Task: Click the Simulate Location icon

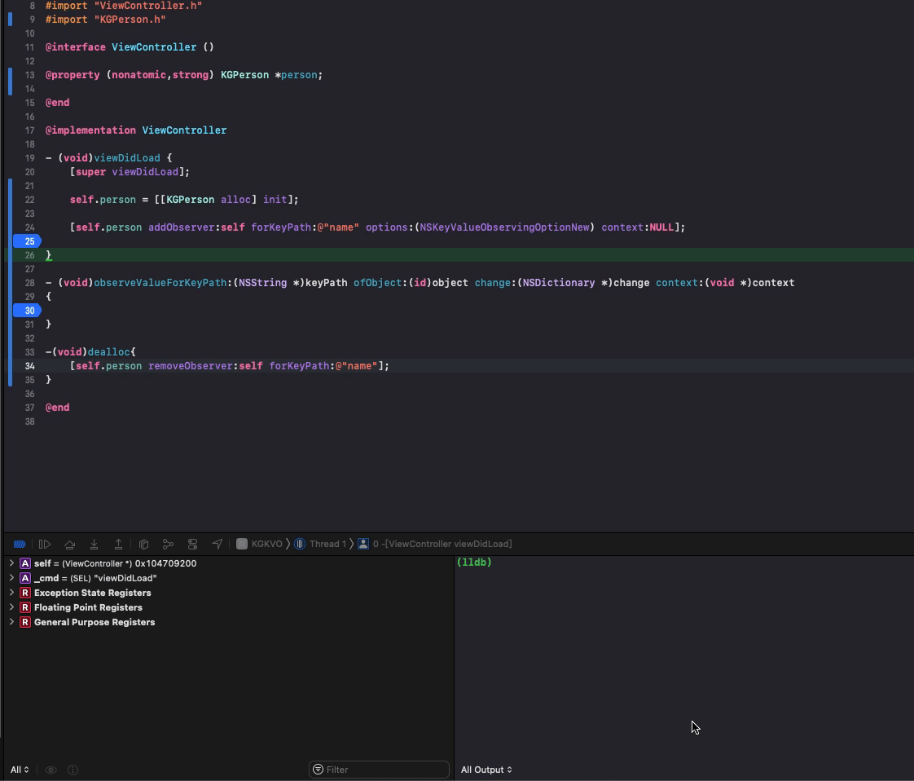Action: coord(217,544)
